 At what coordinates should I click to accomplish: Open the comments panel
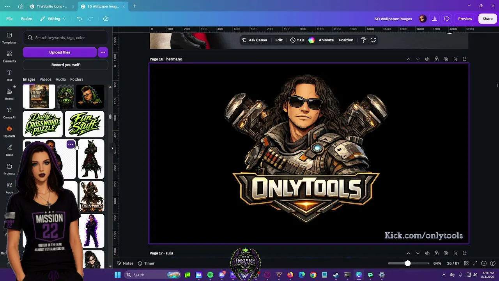[x=447, y=19]
